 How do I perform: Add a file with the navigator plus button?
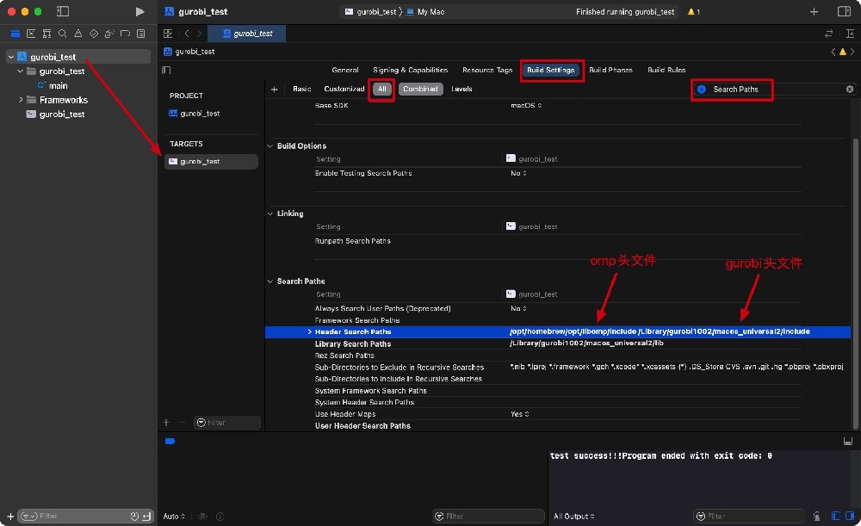[x=10, y=517]
